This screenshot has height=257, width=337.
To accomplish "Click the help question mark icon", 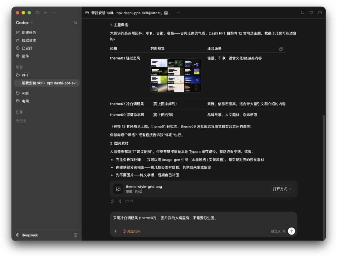I will [76, 235].
